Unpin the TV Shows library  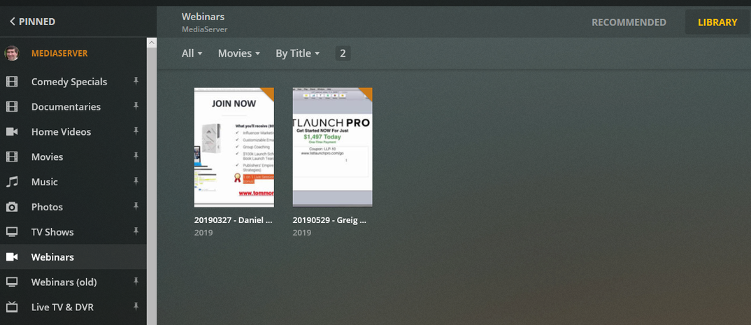(x=136, y=231)
